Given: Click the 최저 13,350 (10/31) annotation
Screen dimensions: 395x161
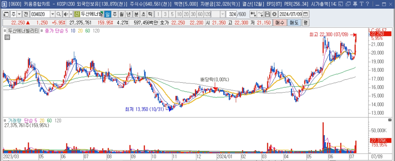Looking at the screenshot, I should coord(144,109).
